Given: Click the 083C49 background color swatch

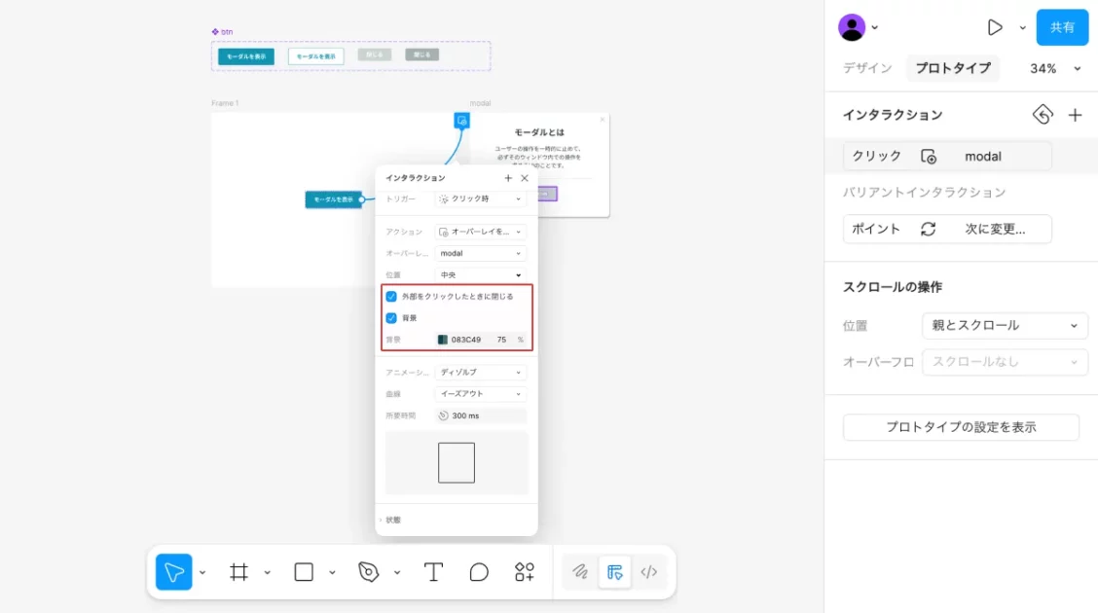Looking at the screenshot, I should [x=443, y=340].
